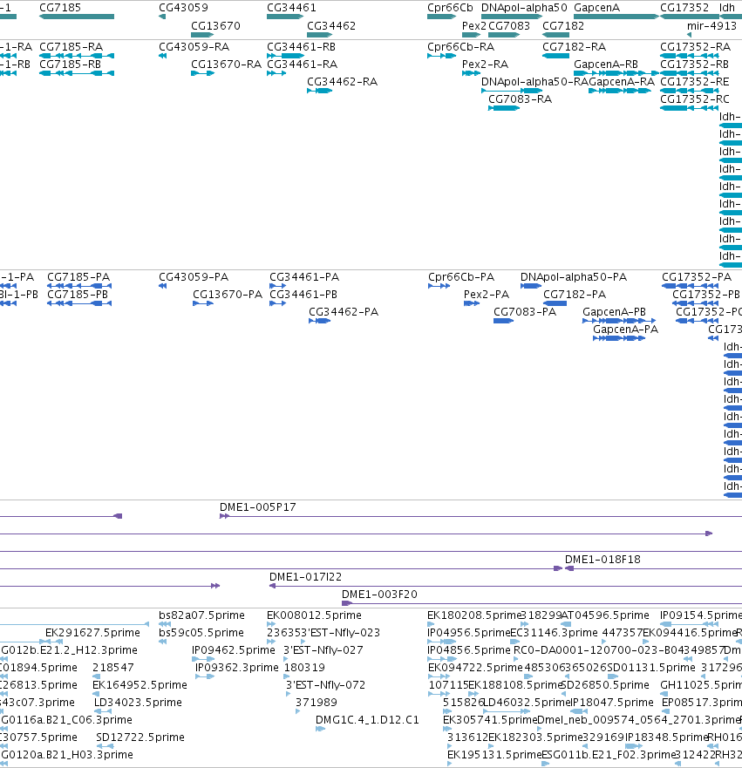Click the CG17352 gene label
This screenshot has width=742, height=768.
coord(684,8)
